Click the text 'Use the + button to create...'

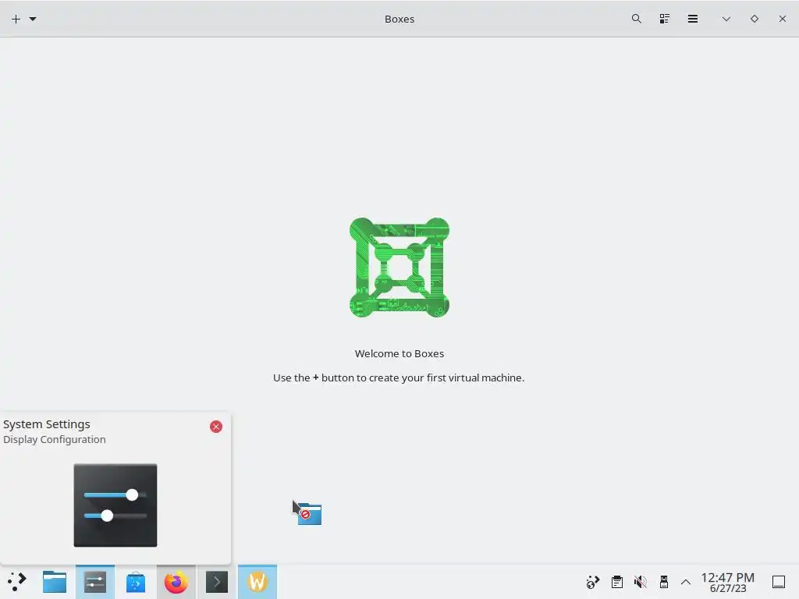coord(399,378)
